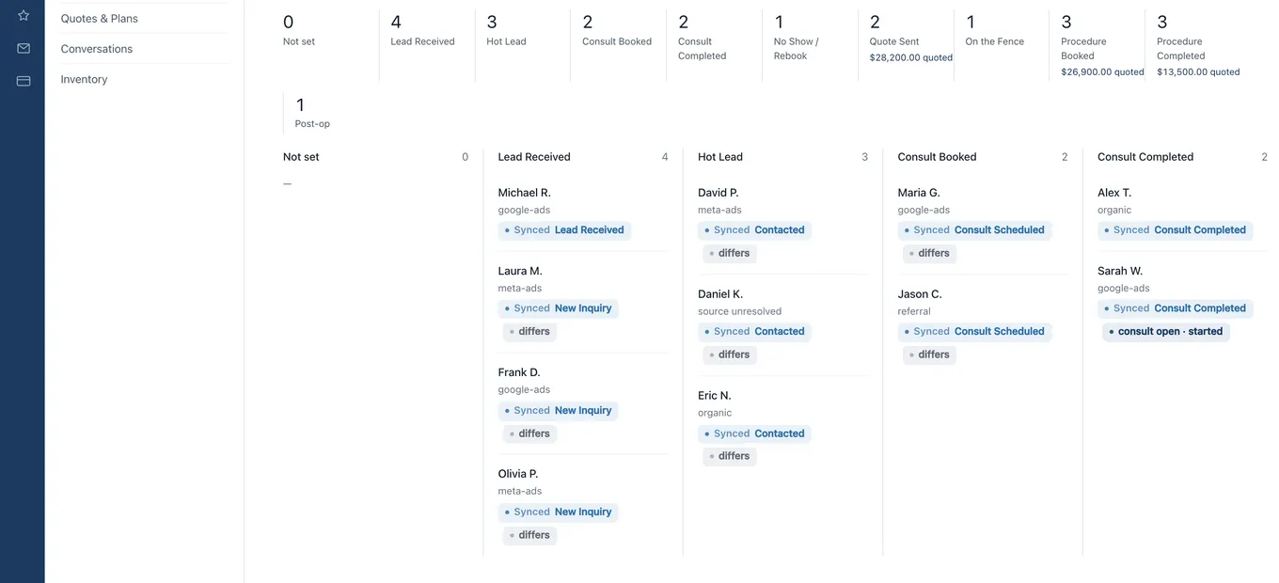Open the mail envelope icon in the sidebar
1279x583 pixels.
(x=24, y=48)
